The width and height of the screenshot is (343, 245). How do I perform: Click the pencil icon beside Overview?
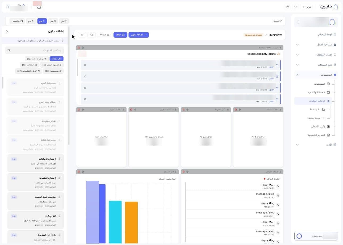pyautogui.click(x=266, y=35)
